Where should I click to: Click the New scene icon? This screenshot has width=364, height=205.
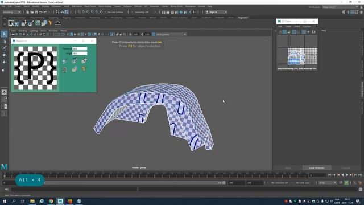coord(28,12)
